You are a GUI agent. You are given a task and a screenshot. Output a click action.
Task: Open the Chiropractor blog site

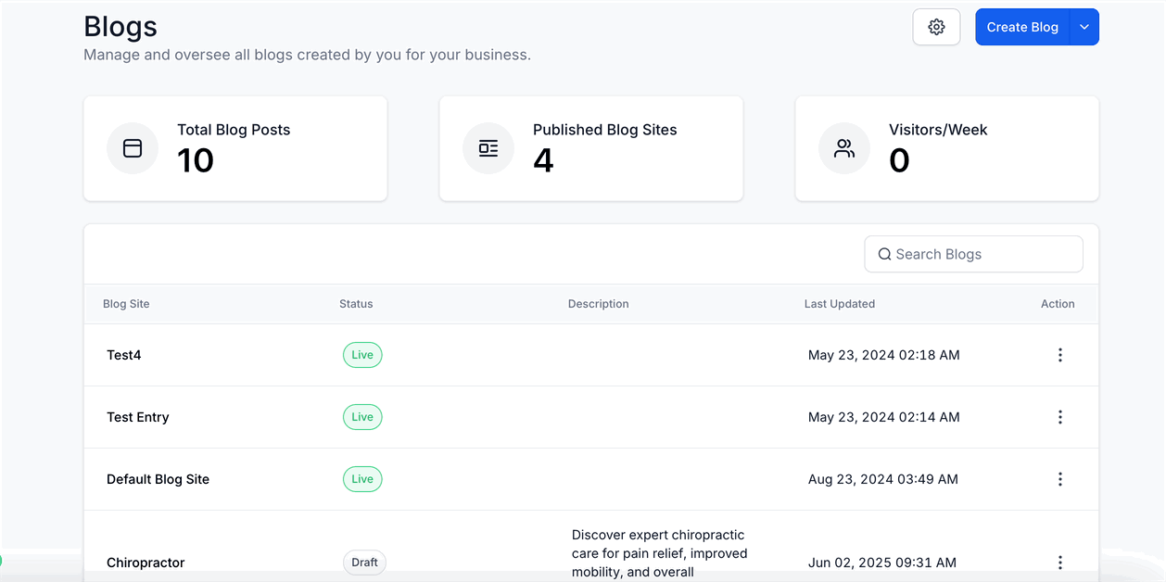click(x=146, y=563)
